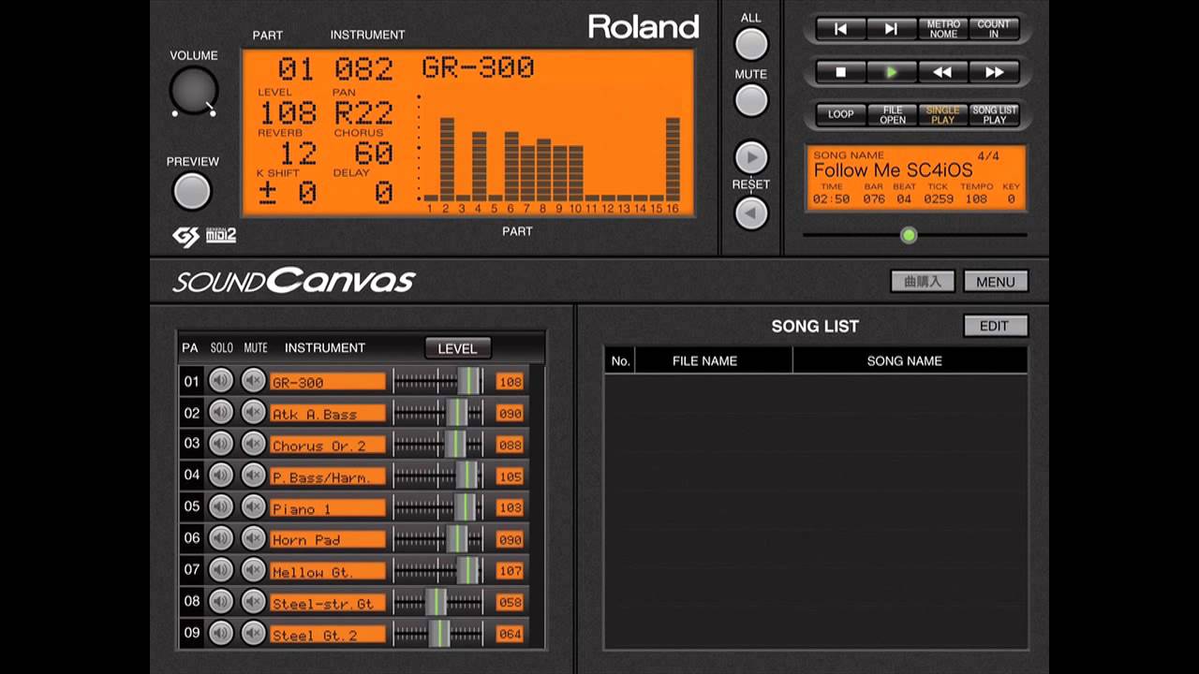Open instrument selector for GR-300
Image resolution: width=1199 pixels, height=674 pixels.
(x=328, y=381)
